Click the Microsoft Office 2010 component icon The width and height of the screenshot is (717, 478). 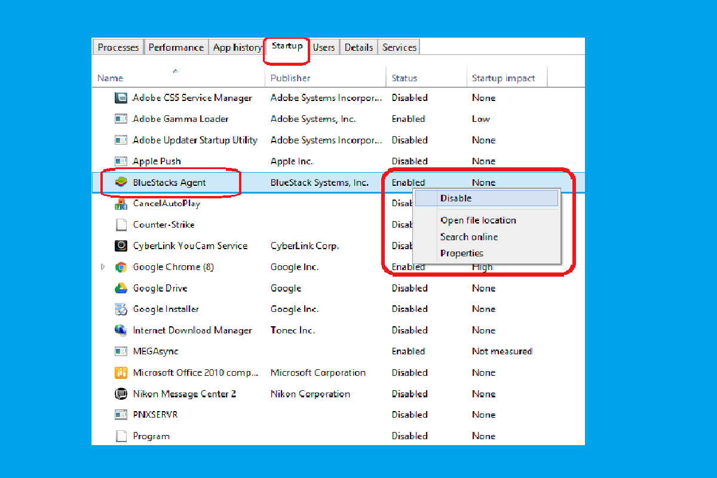pos(121,373)
